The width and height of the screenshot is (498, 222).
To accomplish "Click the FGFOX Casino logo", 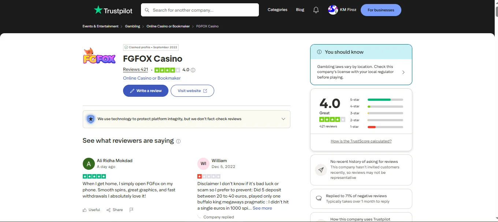I will click(99, 55).
